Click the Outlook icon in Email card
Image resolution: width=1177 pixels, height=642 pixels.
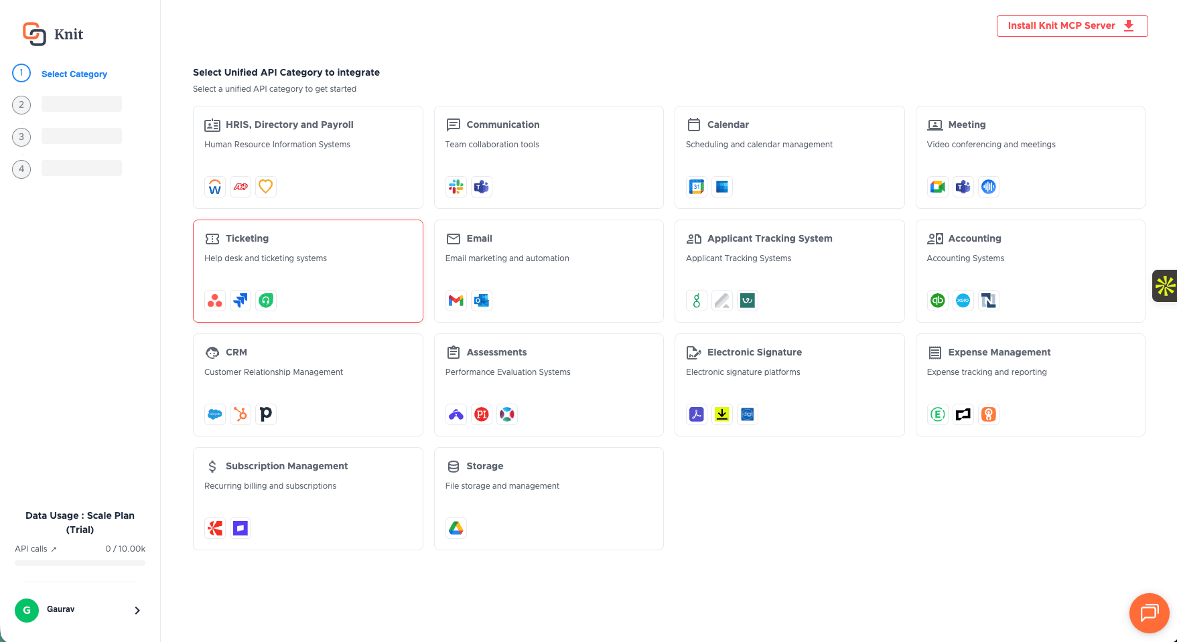[x=482, y=301]
